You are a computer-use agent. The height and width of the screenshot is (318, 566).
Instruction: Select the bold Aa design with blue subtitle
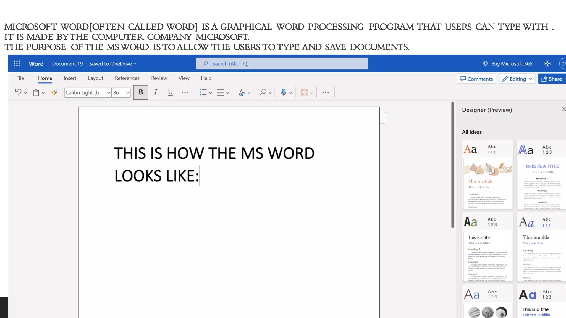542,301
